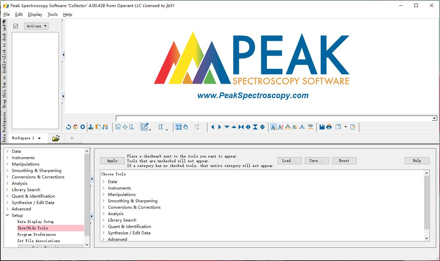Click the solid up arrow toolbar icon

pos(234,127)
